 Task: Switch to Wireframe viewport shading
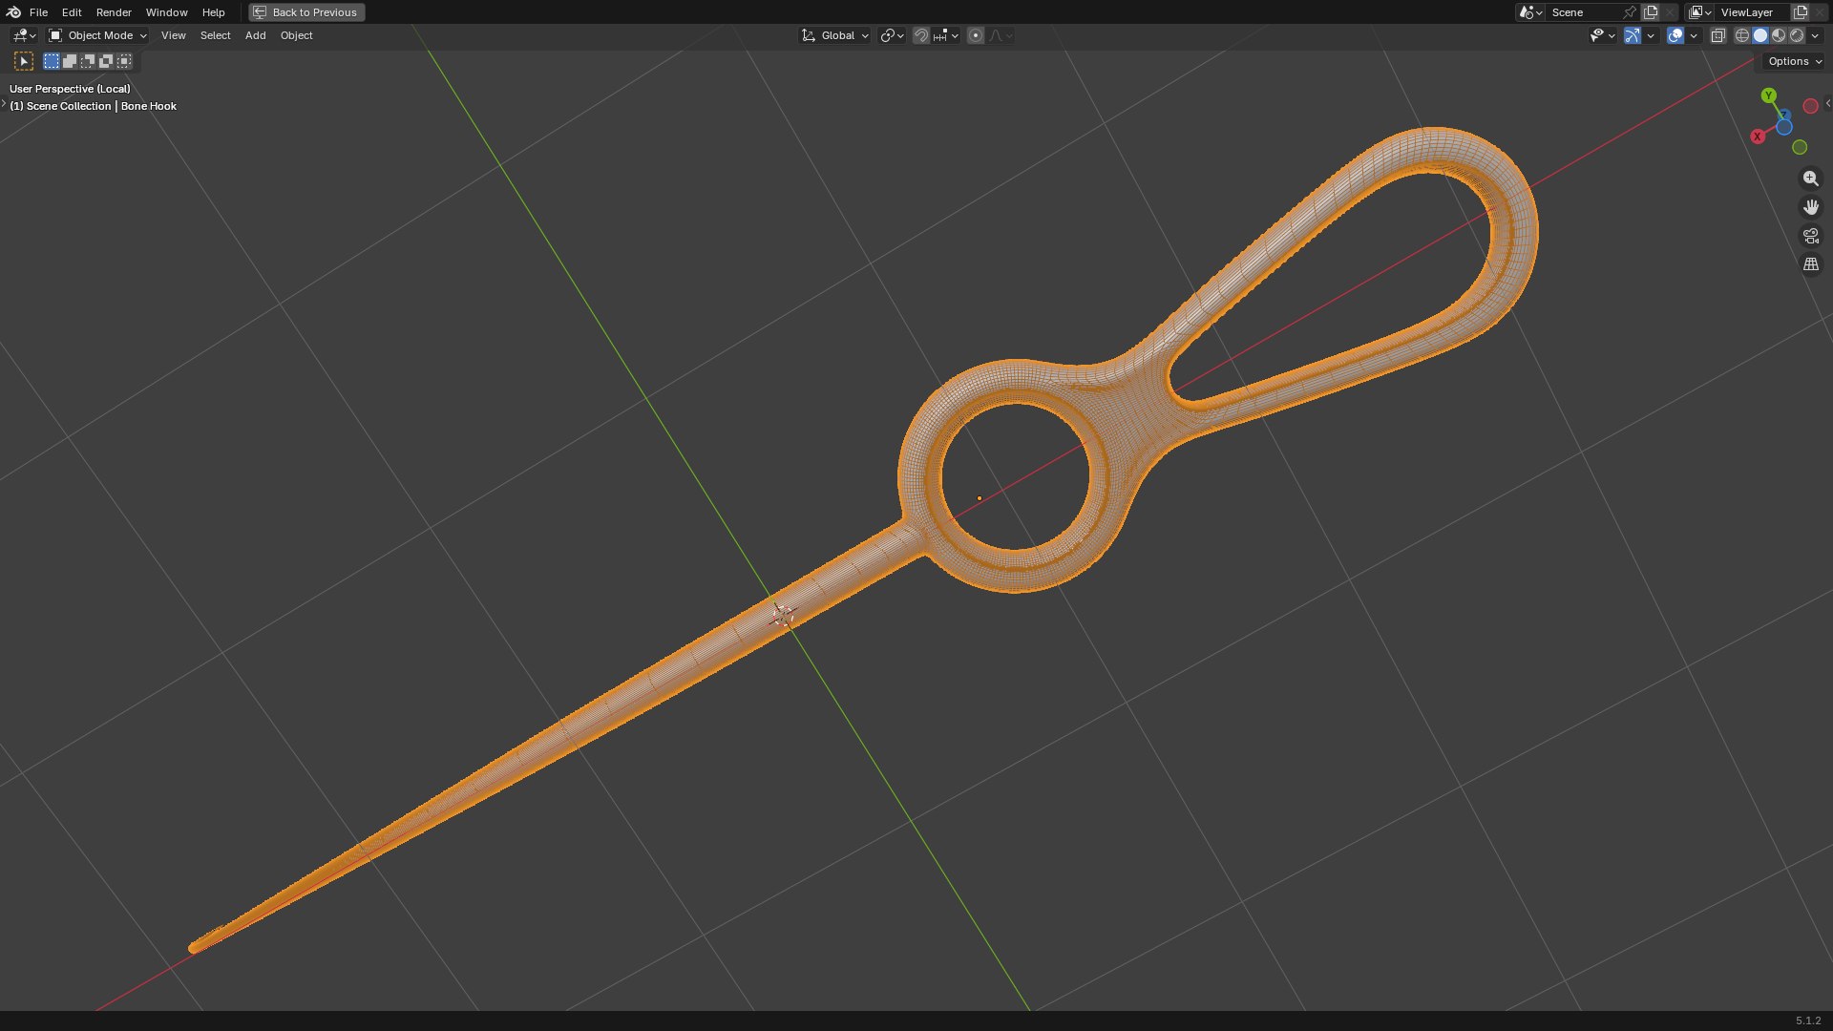1742,35
